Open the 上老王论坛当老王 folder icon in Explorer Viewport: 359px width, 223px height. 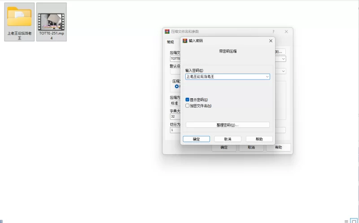[19, 17]
